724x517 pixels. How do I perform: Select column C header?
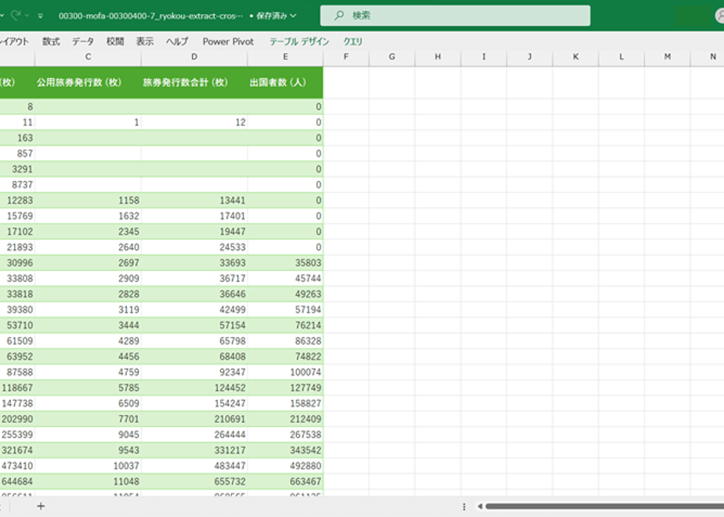click(x=88, y=56)
